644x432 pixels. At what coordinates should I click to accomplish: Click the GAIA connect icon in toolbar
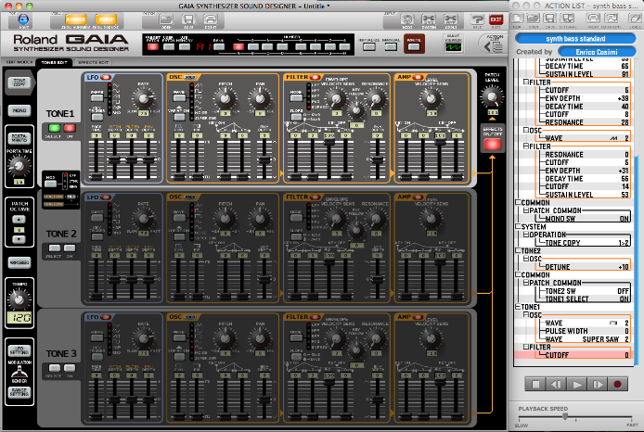23,19
